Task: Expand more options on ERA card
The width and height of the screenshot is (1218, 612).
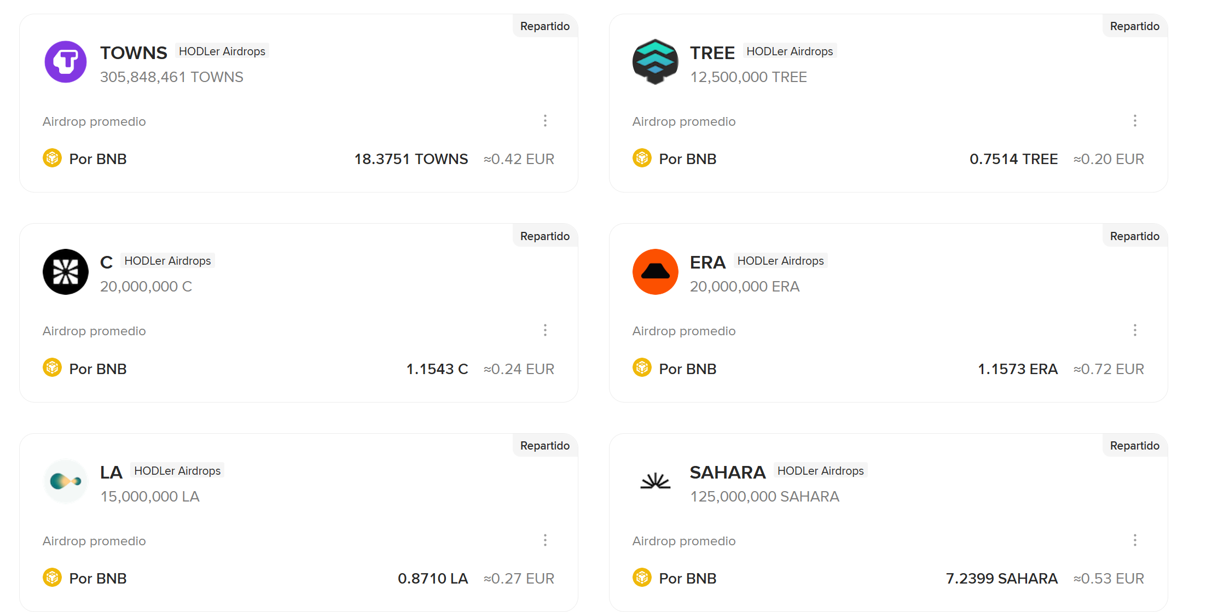Action: (x=1135, y=330)
